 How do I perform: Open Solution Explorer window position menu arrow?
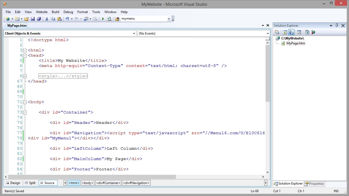click(331, 26)
